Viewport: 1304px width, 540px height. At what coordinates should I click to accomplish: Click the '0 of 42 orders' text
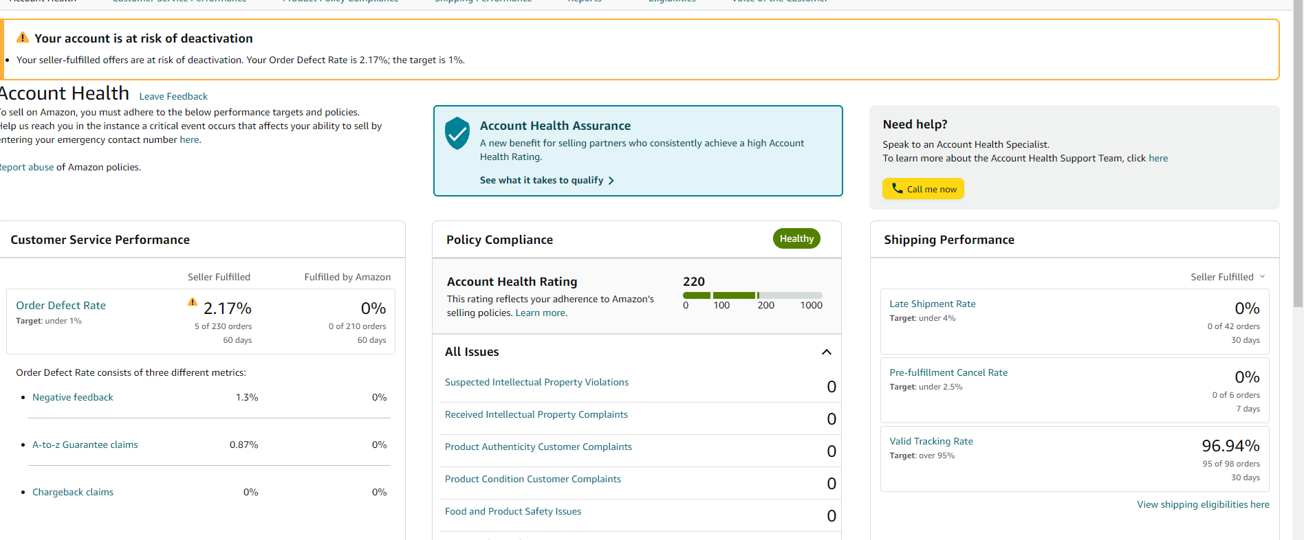pyautogui.click(x=1234, y=326)
